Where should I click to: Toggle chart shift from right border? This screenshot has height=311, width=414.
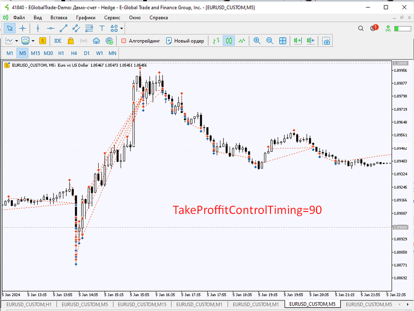click(311, 41)
